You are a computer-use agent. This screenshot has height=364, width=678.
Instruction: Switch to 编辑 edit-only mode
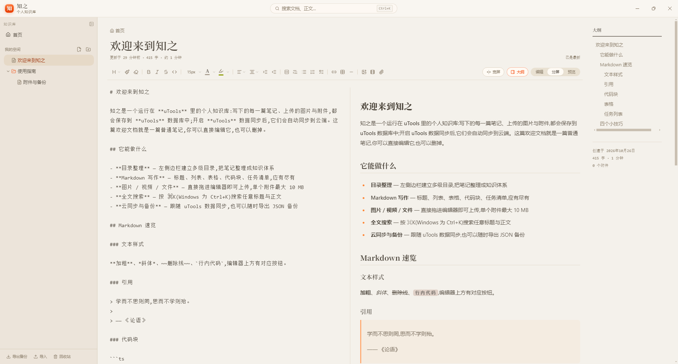(539, 72)
